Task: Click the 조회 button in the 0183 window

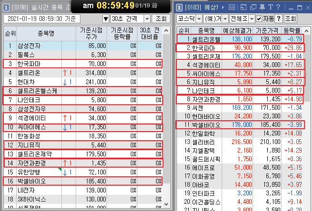Action: click(290, 19)
